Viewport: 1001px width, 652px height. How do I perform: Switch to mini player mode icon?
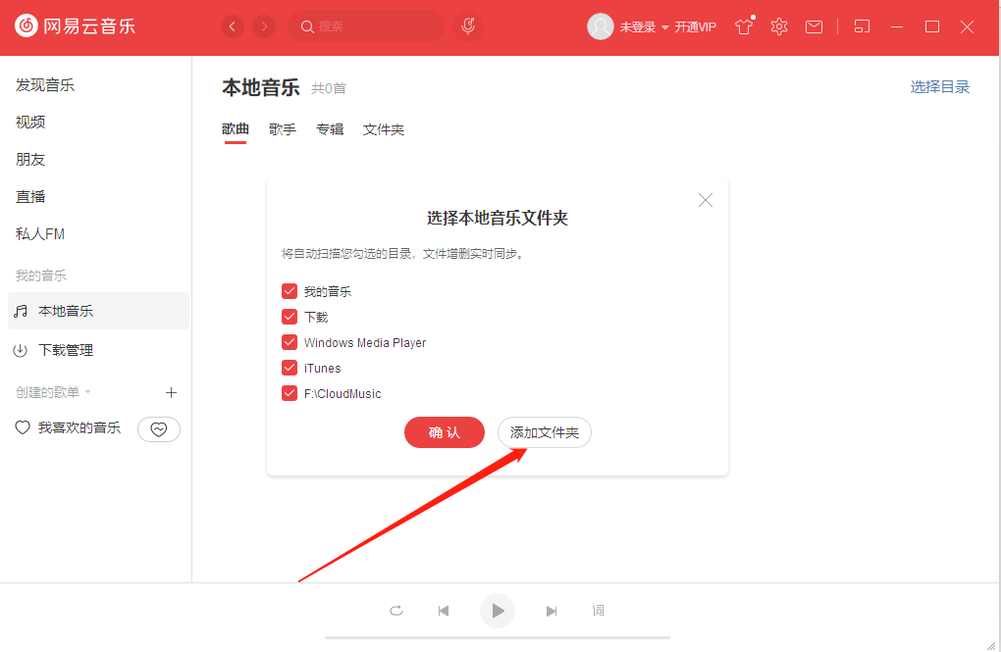tap(862, 26)
